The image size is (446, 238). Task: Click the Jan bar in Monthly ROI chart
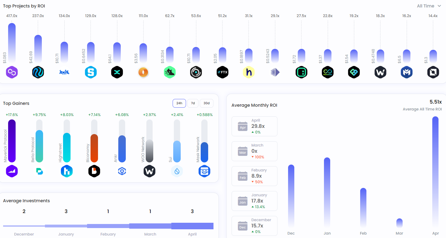coord(327,193)
